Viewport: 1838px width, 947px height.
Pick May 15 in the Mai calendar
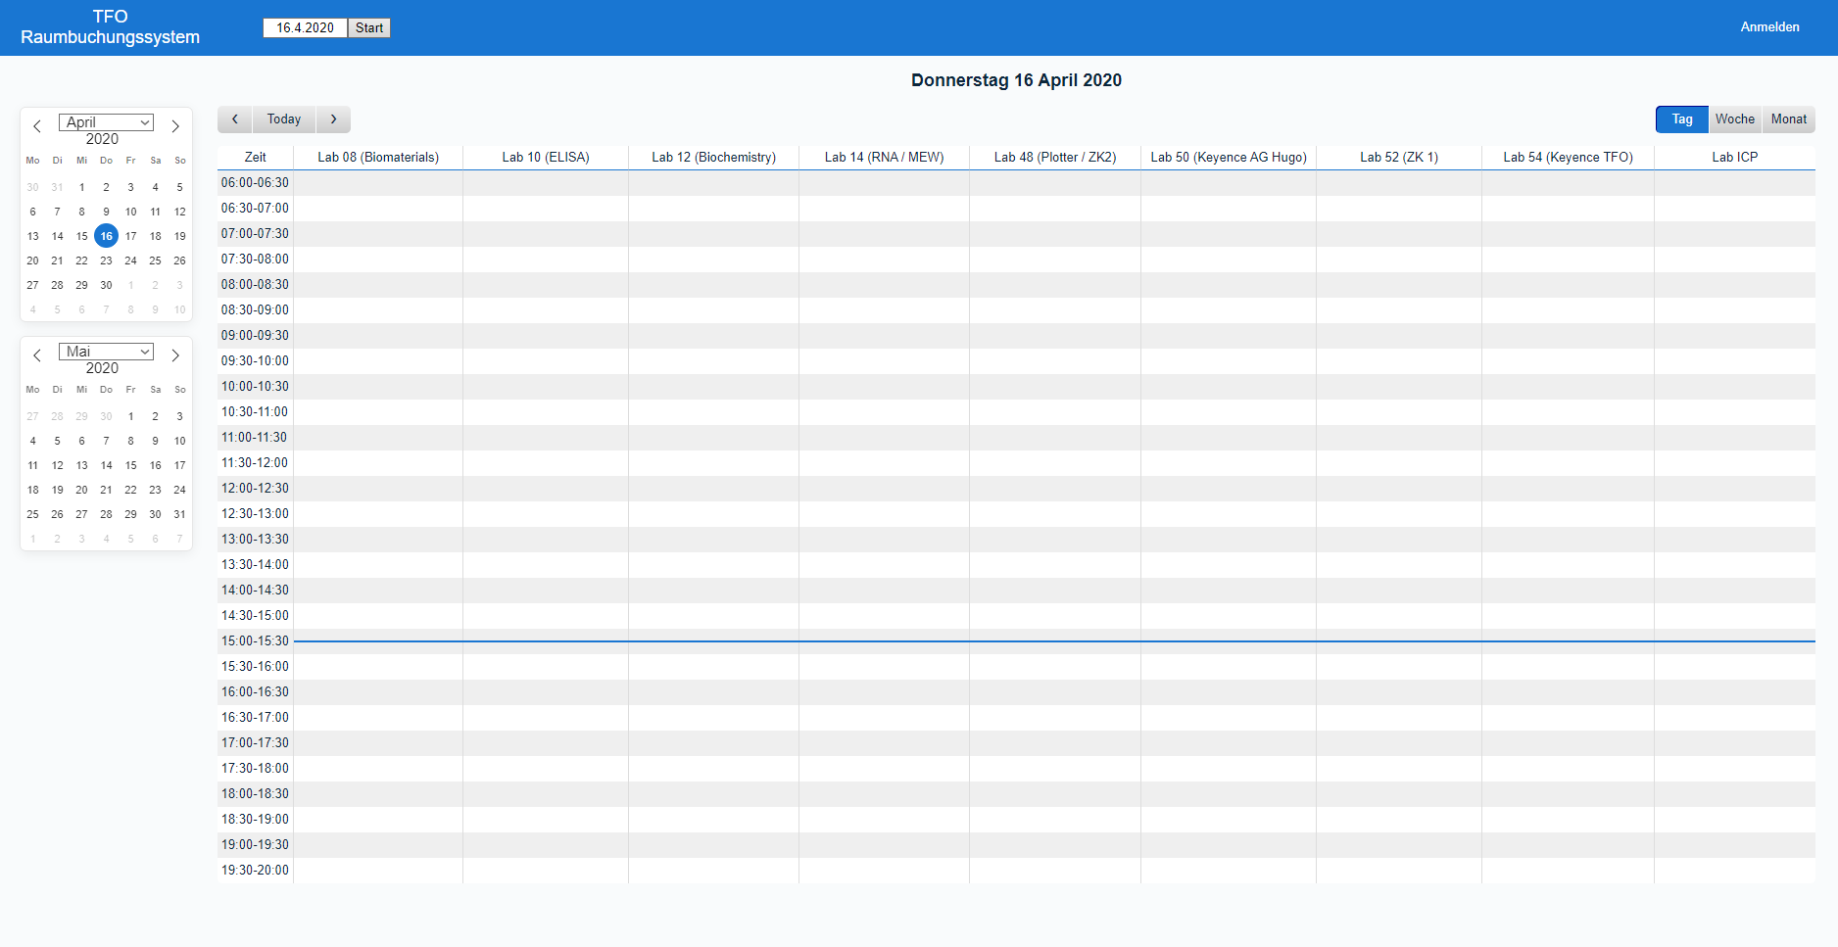point(130,465)
